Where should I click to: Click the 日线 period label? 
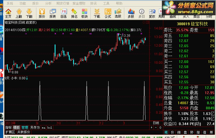[x=156, y=123]
